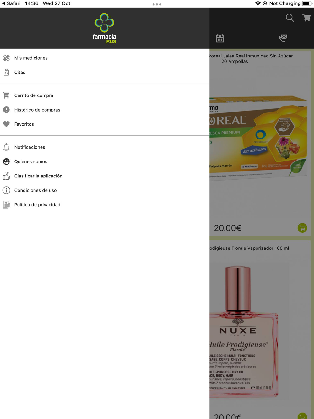Open Condiciones de uso text link

35,190
